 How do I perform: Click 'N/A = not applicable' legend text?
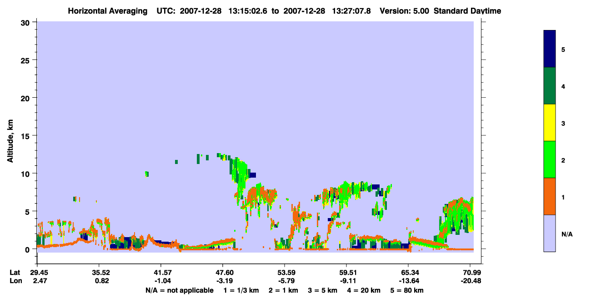[179, 290]
